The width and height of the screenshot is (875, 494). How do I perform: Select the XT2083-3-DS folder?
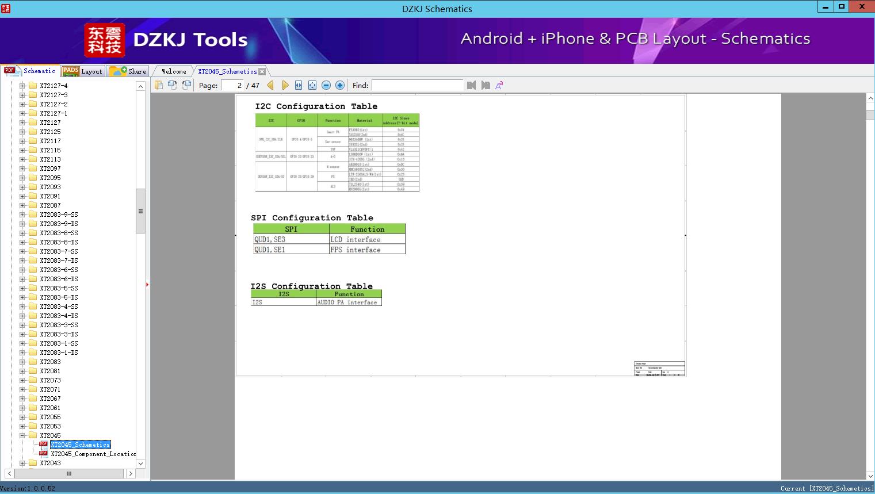[59, 334]
